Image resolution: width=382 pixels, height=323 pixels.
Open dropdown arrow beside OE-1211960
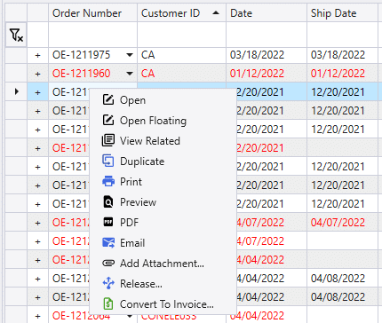click(130, 74)
